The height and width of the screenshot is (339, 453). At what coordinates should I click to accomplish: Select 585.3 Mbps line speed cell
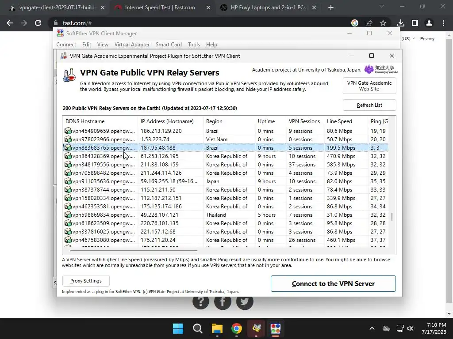tap(341, 164)
